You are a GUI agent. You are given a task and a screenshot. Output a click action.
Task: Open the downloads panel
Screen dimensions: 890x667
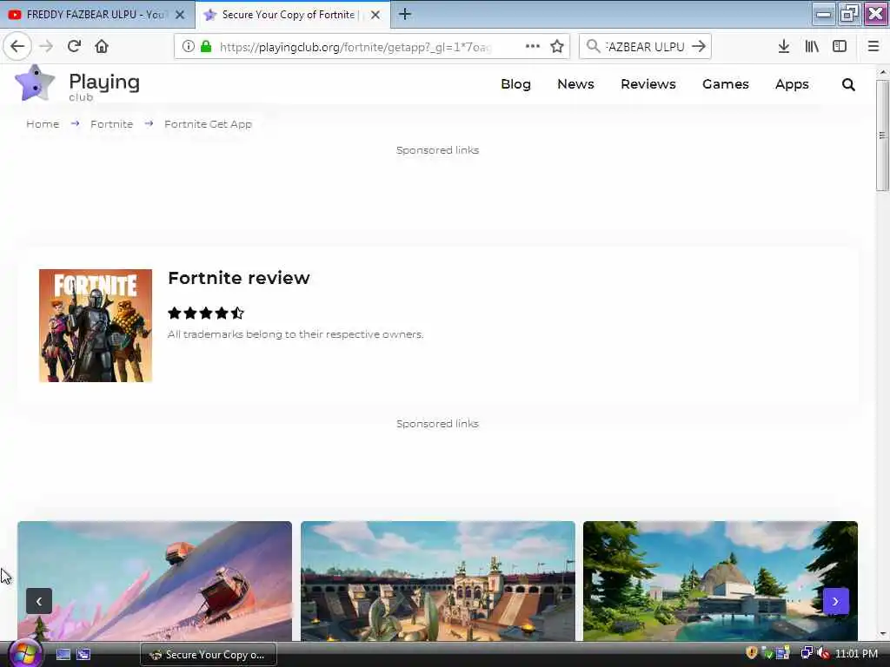[784, 47]
